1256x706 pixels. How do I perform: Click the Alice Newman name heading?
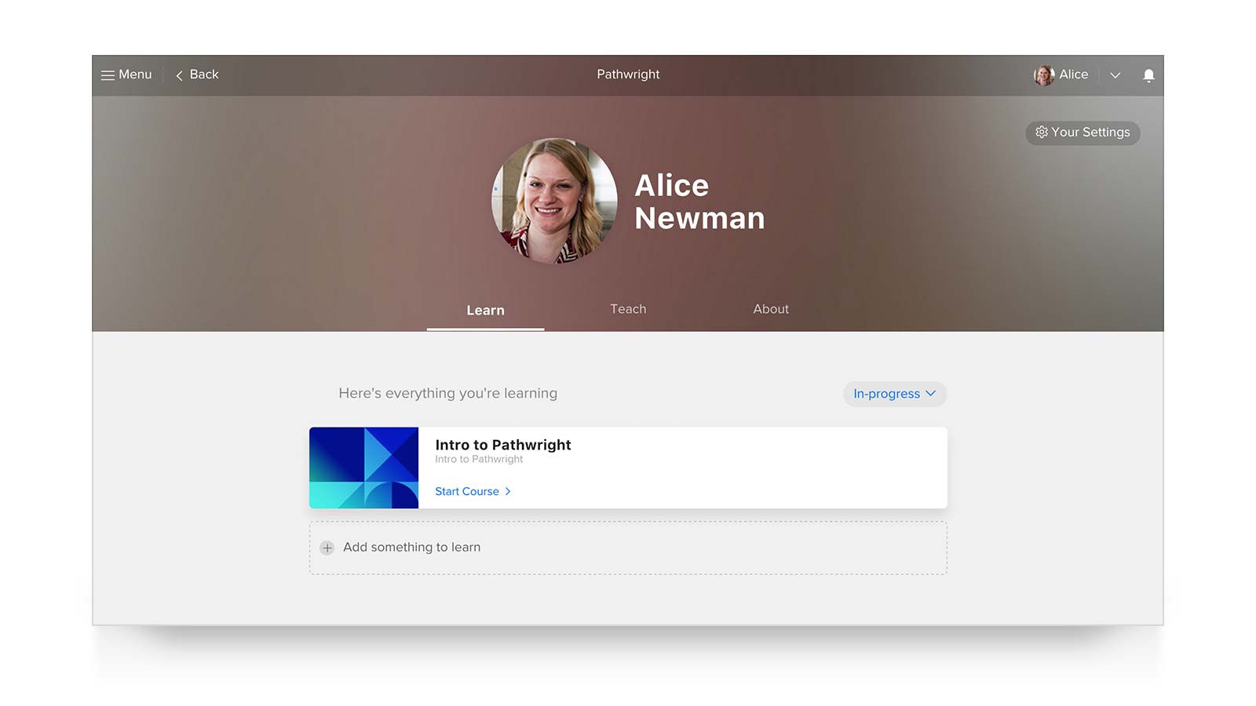pyautogui.click(x=699, y=202)
